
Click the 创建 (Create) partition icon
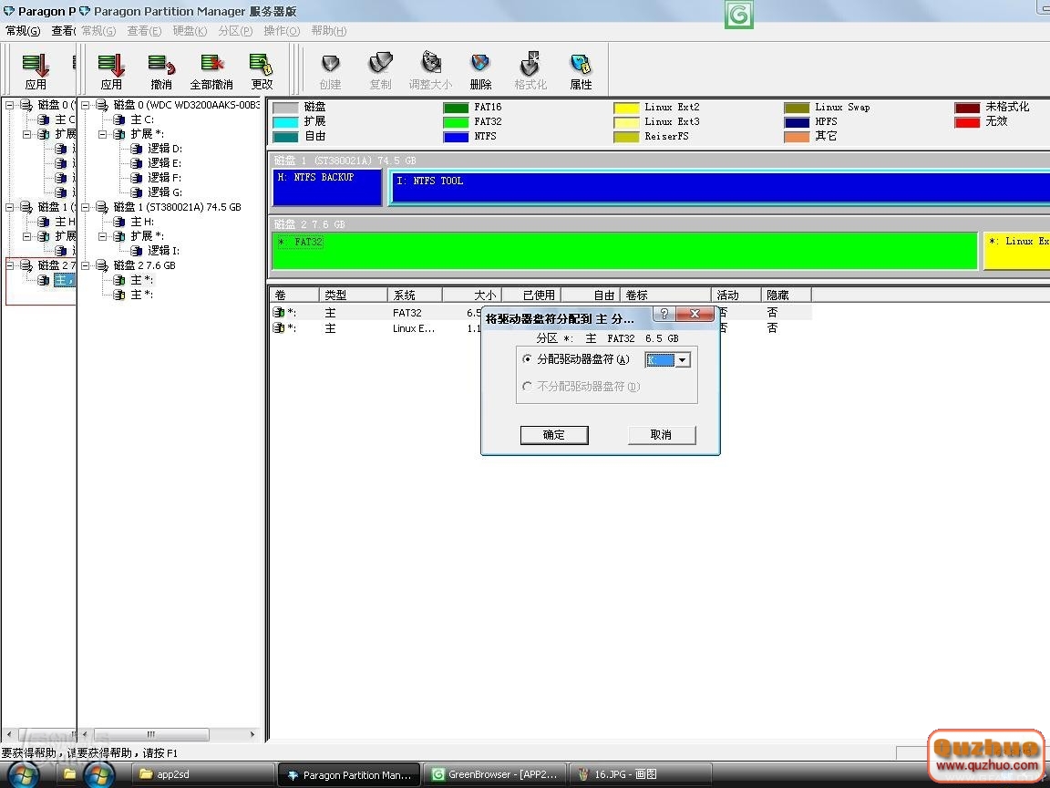(x=330, y=70)
